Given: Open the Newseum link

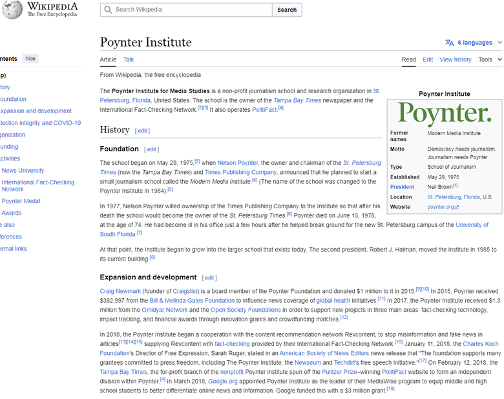Looking at the screenshot, I should point(308,363).
